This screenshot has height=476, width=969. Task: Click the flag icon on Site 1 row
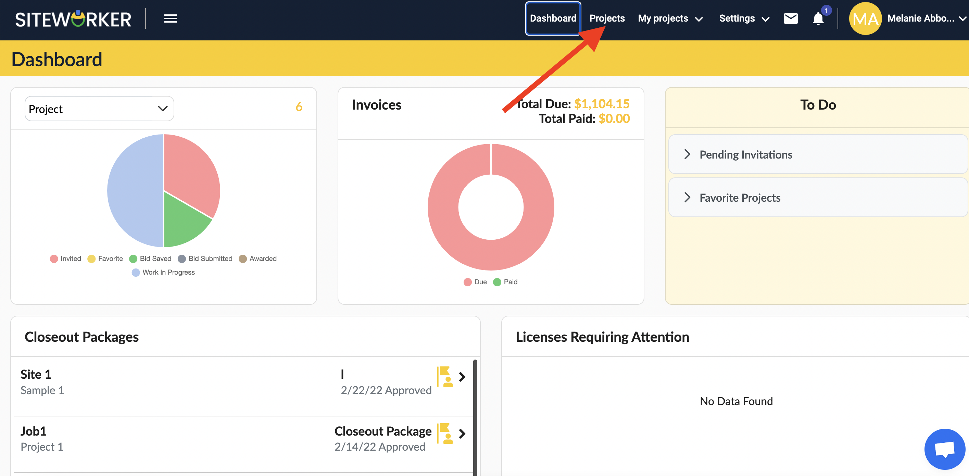[x=445, y=376]
